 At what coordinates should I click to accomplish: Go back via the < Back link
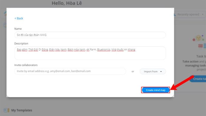click(x=19, y=18)
